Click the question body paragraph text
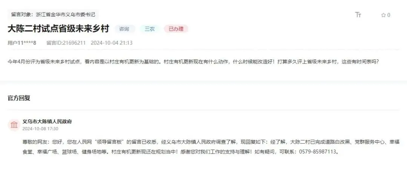The width and height of the screenshot is (407, 170). coord(193,62)
